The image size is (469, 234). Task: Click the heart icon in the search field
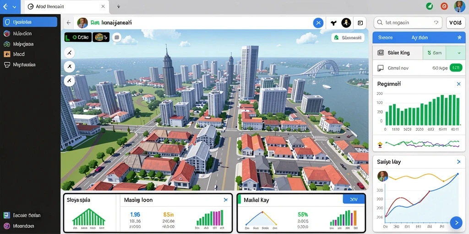pos(436,22)
